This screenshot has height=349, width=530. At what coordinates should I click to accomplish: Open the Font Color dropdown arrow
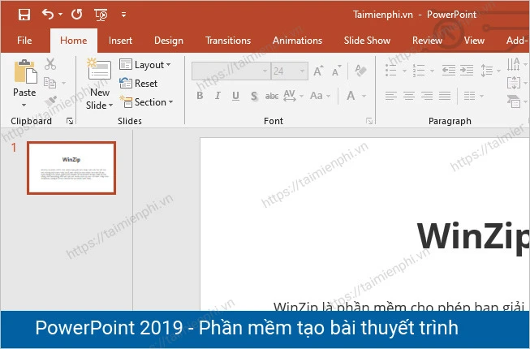(x=364, y=97)
